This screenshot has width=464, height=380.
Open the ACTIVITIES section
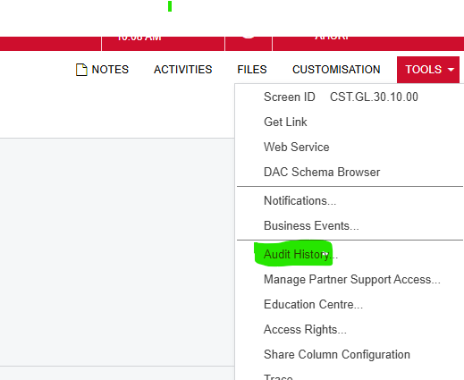coord(183,70)
